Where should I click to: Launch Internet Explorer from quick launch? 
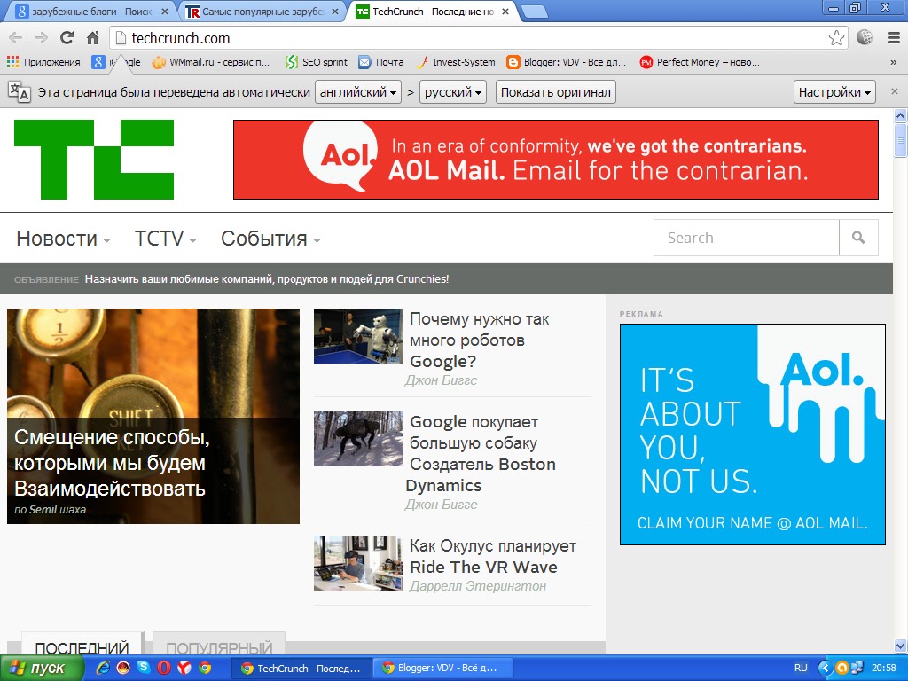click(x=104, y=668)
